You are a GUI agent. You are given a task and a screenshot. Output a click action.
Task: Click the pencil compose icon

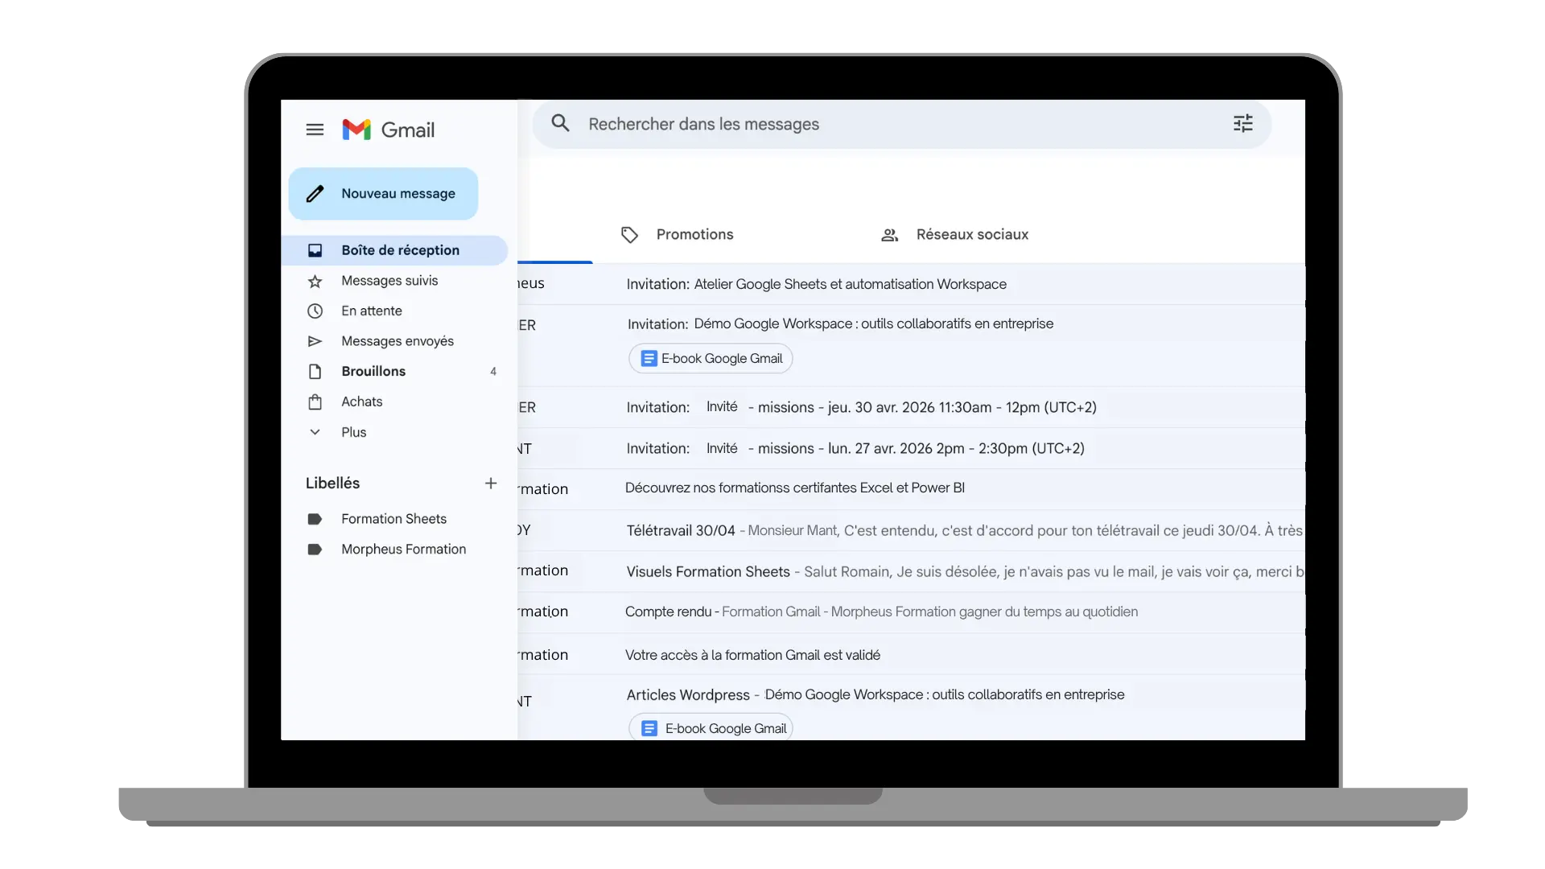[315, 194]
